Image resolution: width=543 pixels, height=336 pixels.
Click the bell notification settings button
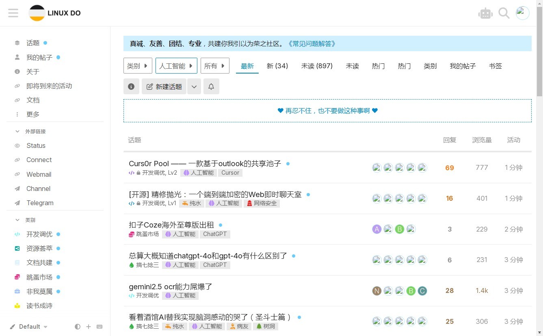click(x=211, y=87)
